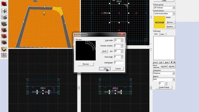Open the Categories dropdown showing Primitives

pyautogui.click(x=174, y=73)
